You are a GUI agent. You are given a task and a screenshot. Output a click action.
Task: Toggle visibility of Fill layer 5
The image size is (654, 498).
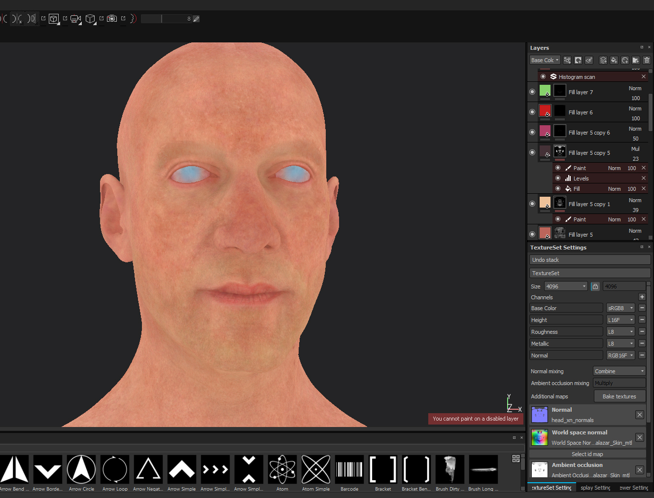point(532,234)
